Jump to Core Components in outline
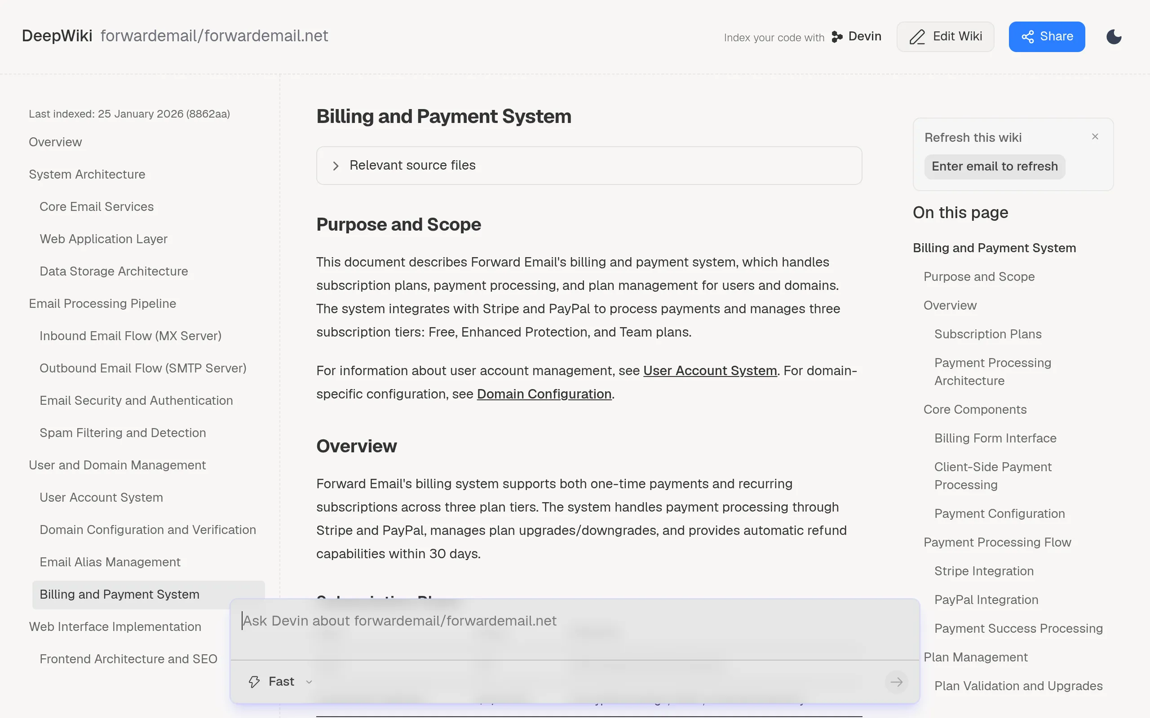This screenshot has width=1150, height=718. tap(975, 409)
